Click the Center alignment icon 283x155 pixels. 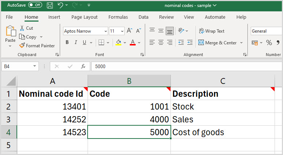click(161, 43)
